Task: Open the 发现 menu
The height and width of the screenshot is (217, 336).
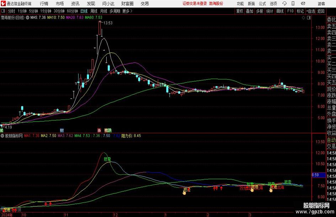Action: pos(91,4)
